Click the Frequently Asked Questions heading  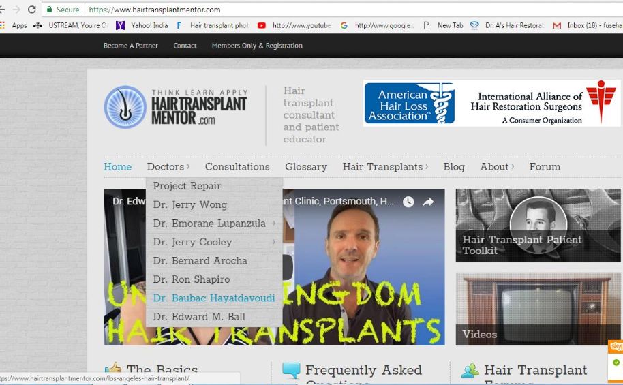363,373
